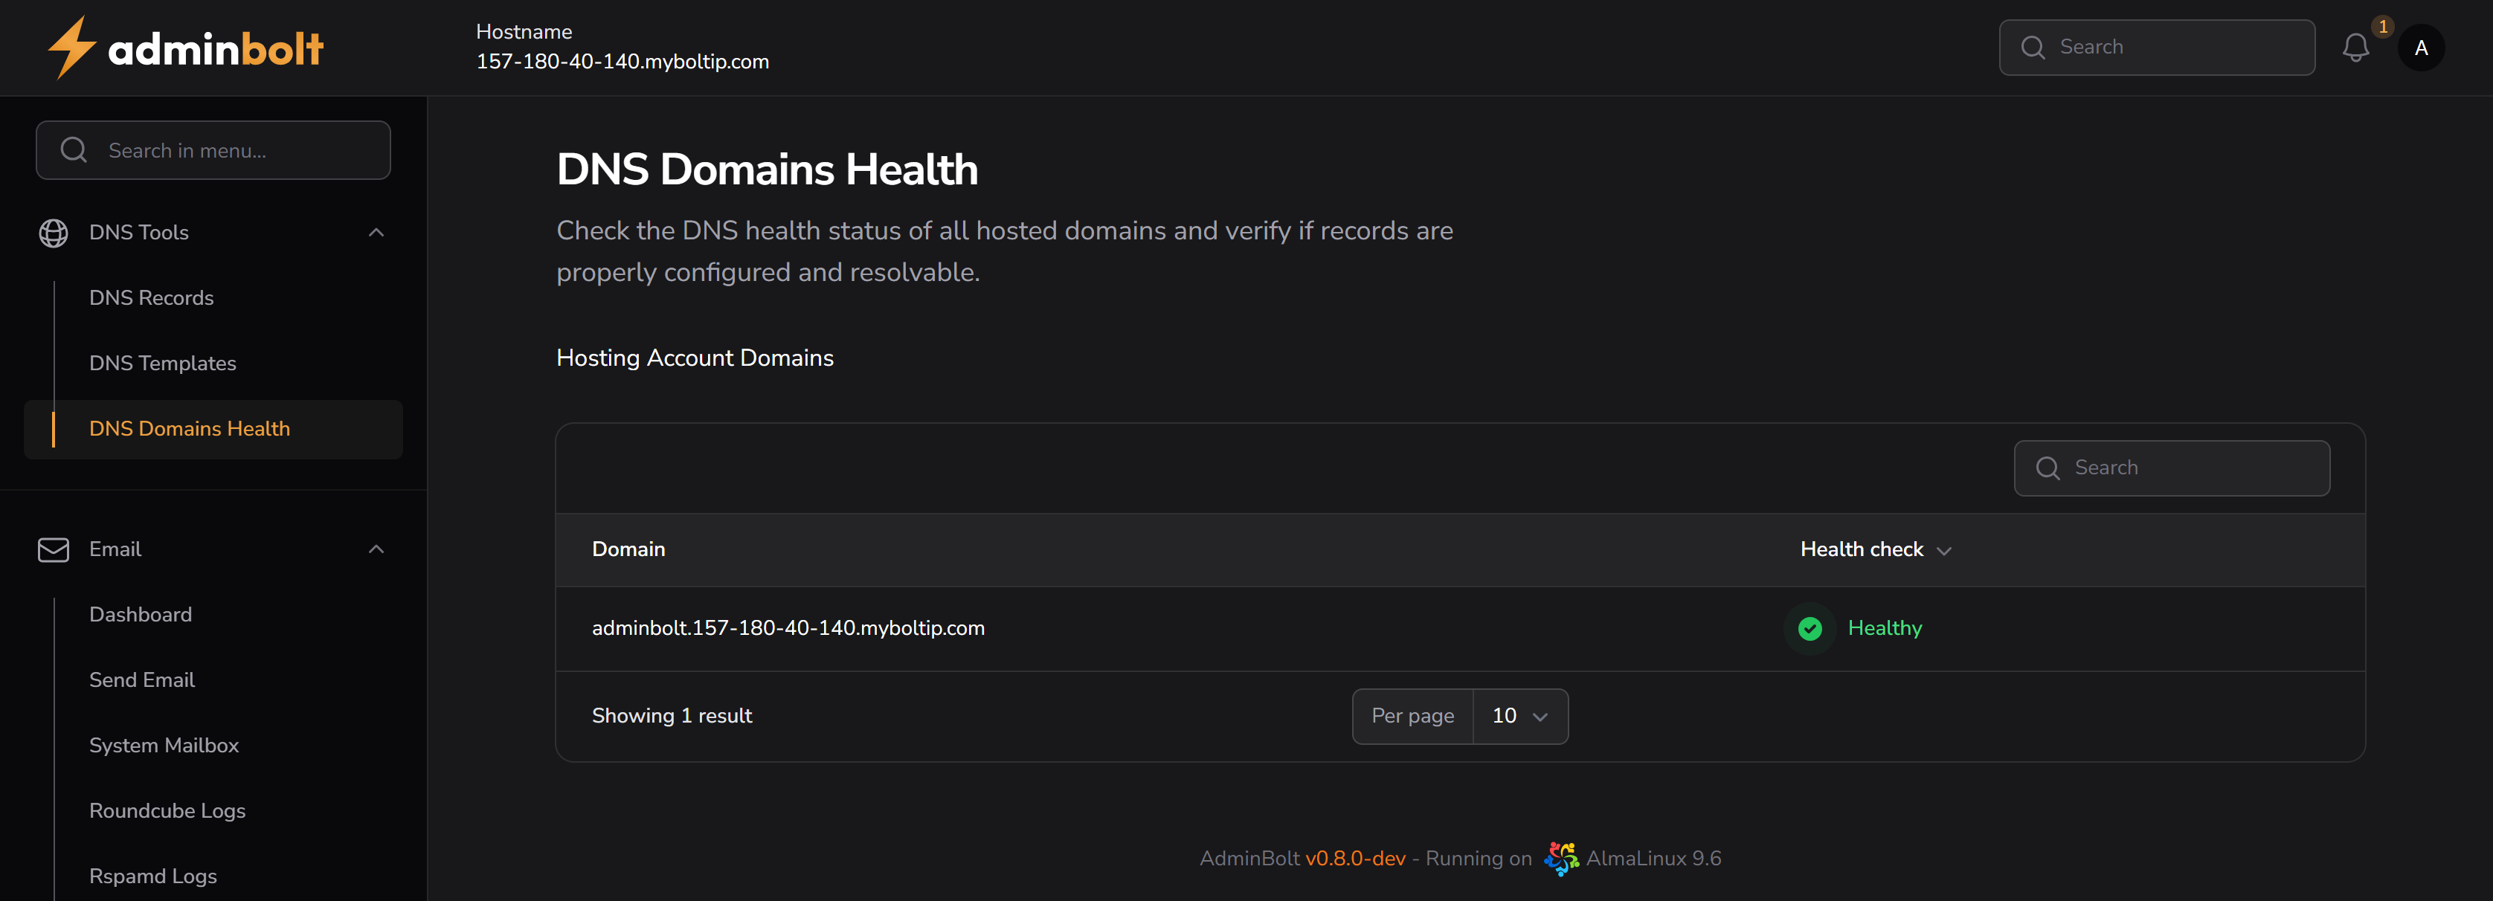This screenshot has width=2493, height=901.
Task: Select DNS Records in the sidebar
Action: [152, 298]
